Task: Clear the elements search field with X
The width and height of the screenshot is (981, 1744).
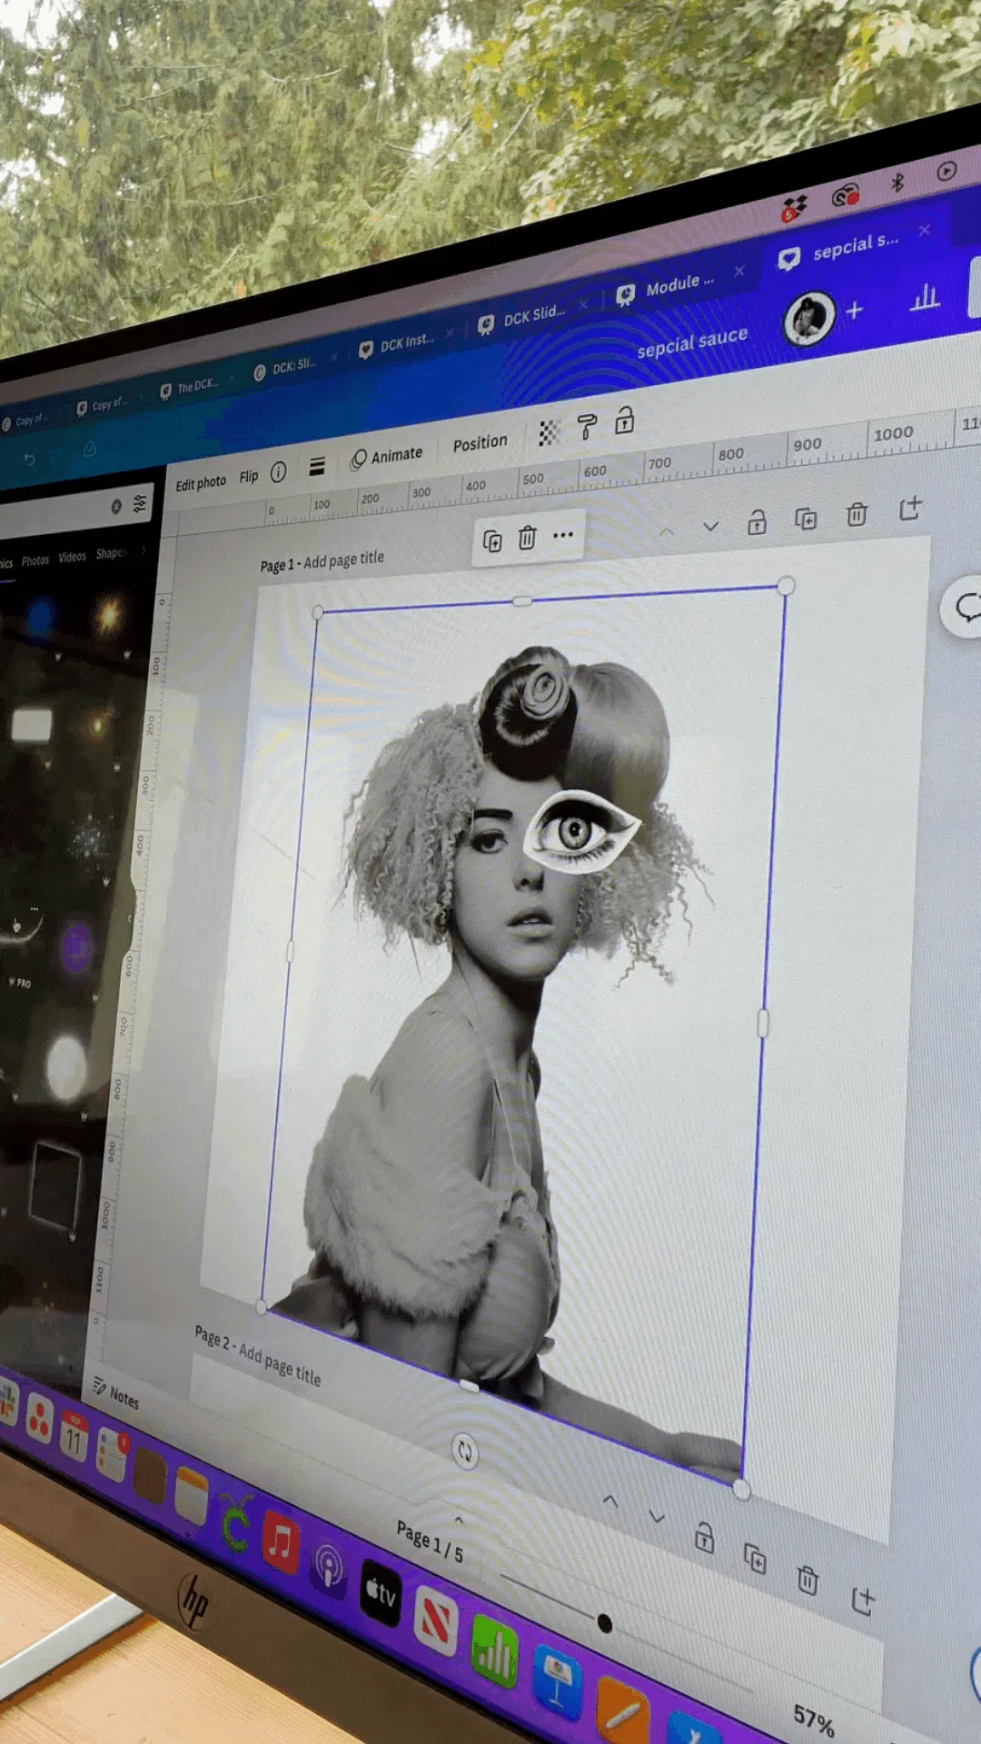Action: pos(116,507)
